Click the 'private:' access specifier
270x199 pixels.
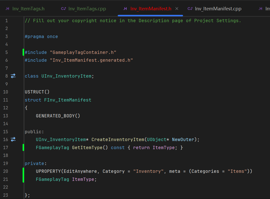[x=36, y=163]
